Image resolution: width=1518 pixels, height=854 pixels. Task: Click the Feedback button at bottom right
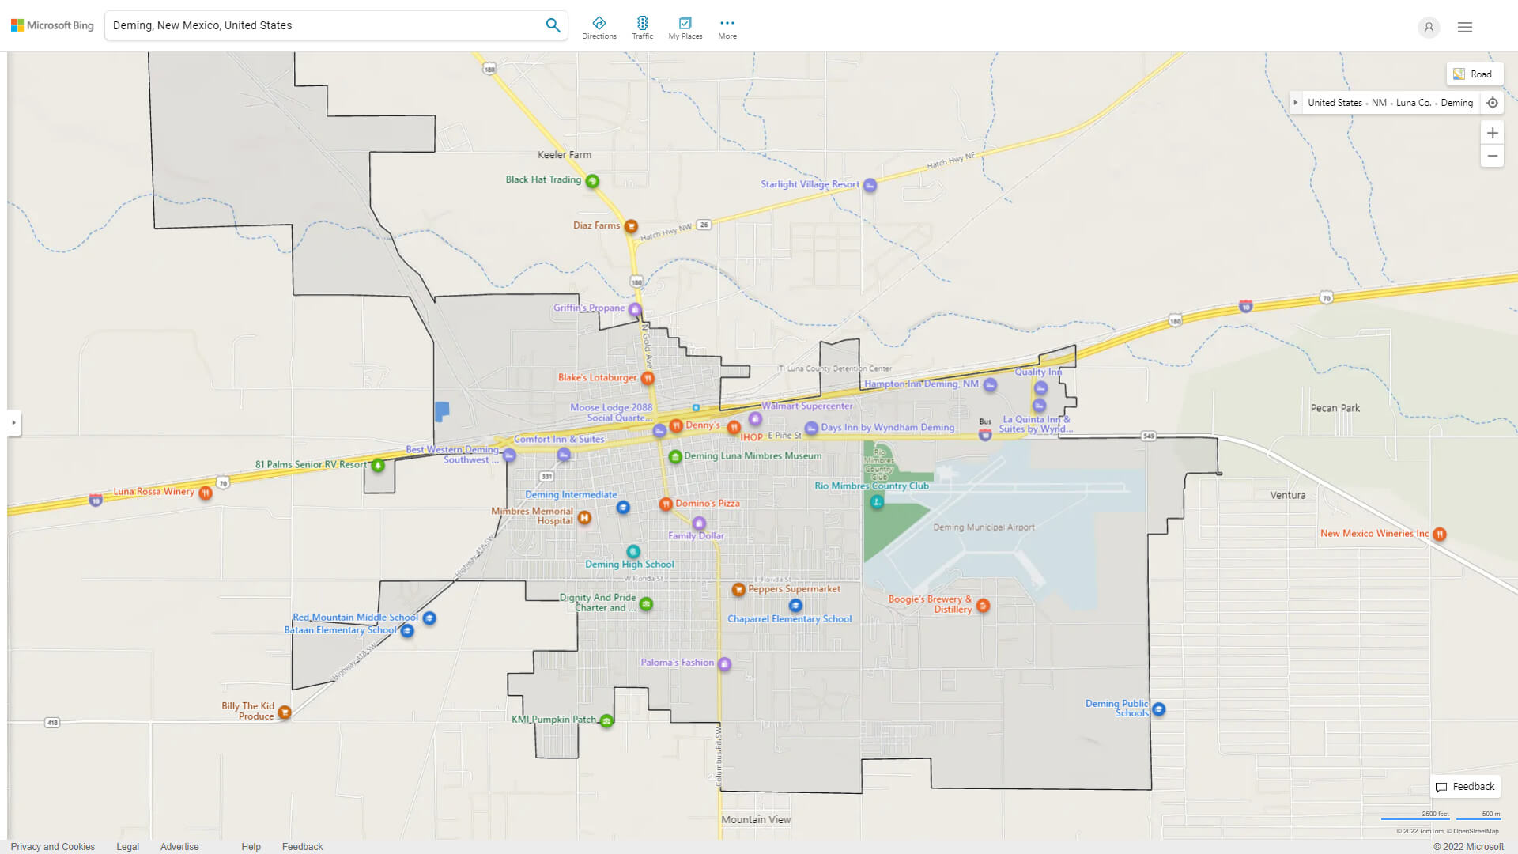tap(1465, 787)
